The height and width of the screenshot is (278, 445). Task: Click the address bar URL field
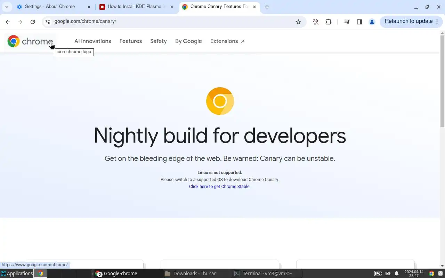click(x=174, y=22)
